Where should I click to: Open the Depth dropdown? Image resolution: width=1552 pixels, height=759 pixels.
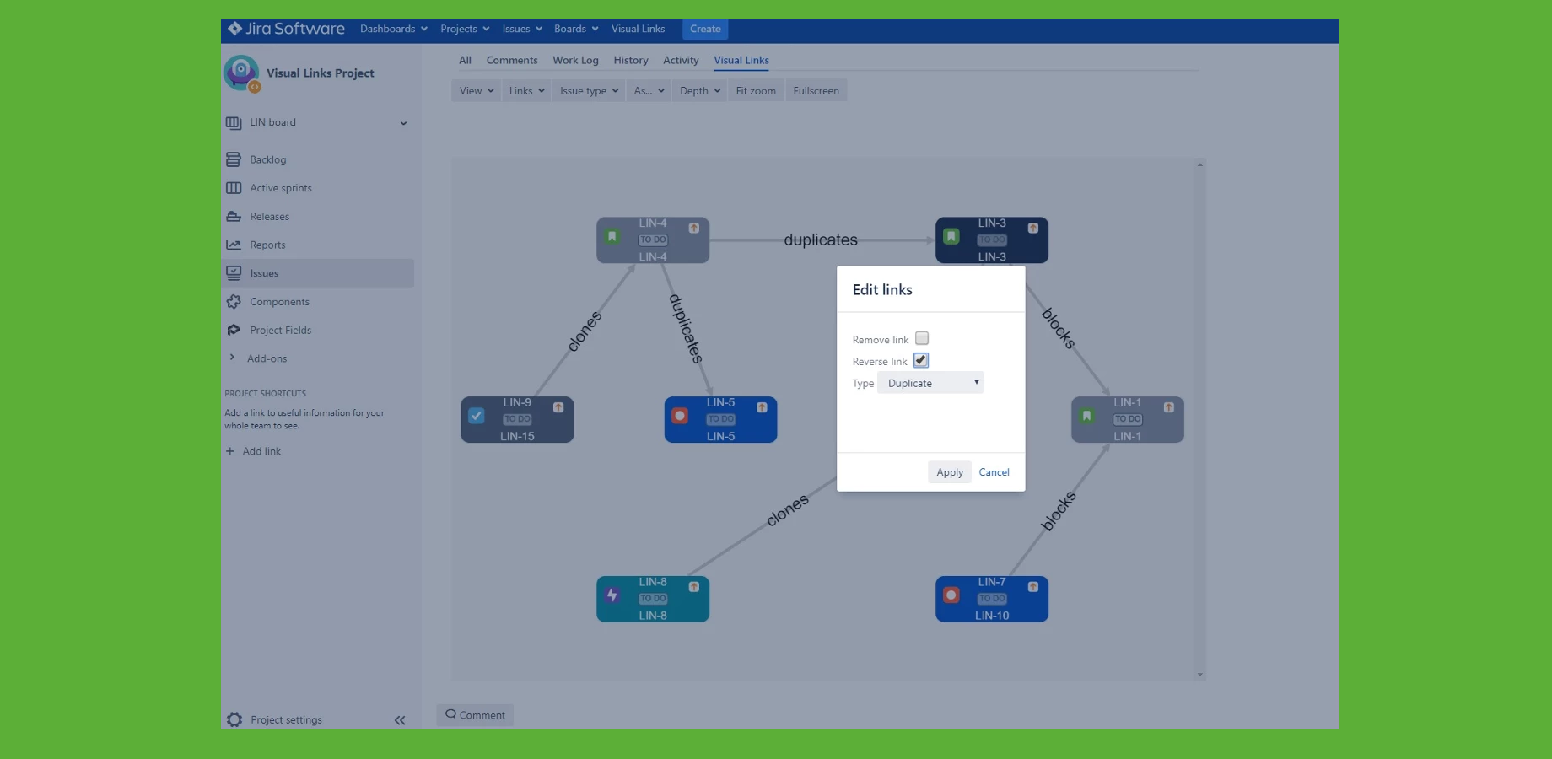700,91
